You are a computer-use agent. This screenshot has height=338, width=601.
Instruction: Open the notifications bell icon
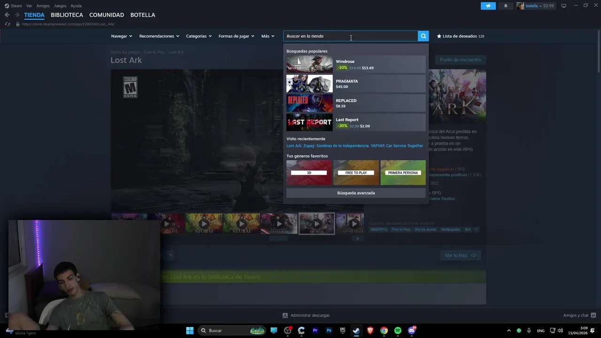[x=506, y=6]
